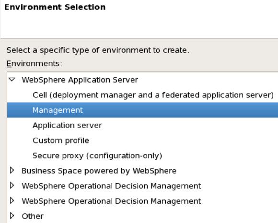Screen dimensions: 278x223
Task: Choose Secure proxy (configuration-only)
Action: (97, 156)
